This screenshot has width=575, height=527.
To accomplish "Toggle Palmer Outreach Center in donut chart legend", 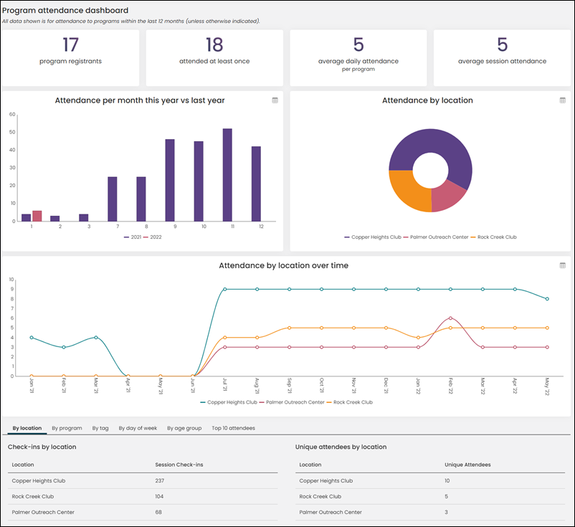I will (x=436, y=237).
